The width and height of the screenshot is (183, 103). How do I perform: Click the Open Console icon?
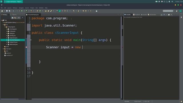click(x=169, y=15)
